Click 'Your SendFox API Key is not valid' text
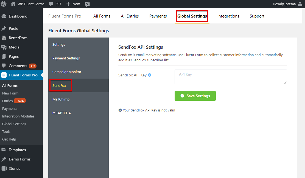305x178 pixels. (x=149, y=110)
